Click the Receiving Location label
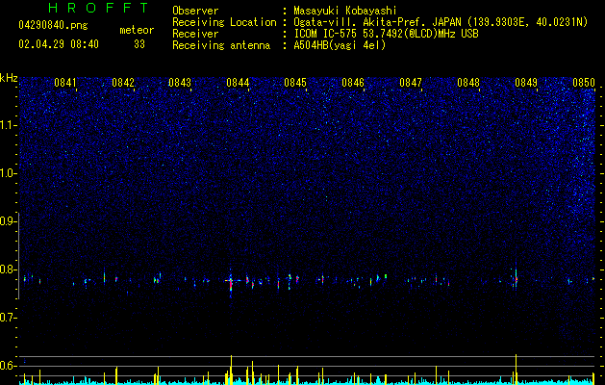 224,22
